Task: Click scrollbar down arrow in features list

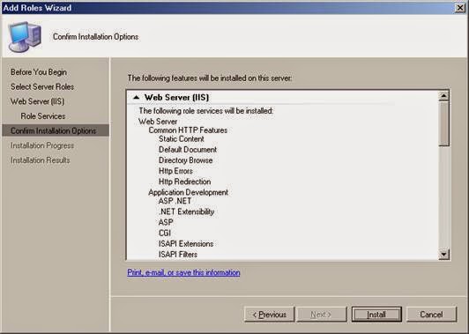Action: [x=443, y=254]
